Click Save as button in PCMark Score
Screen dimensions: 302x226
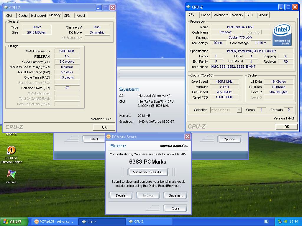[x=176, y=195]
